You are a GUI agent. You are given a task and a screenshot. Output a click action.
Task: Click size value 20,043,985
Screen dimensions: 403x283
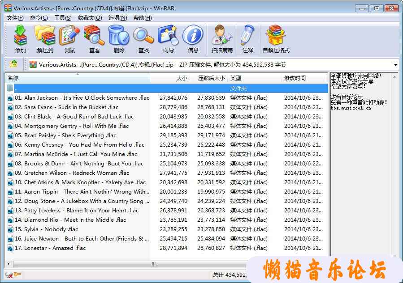[x=173, y=116]
